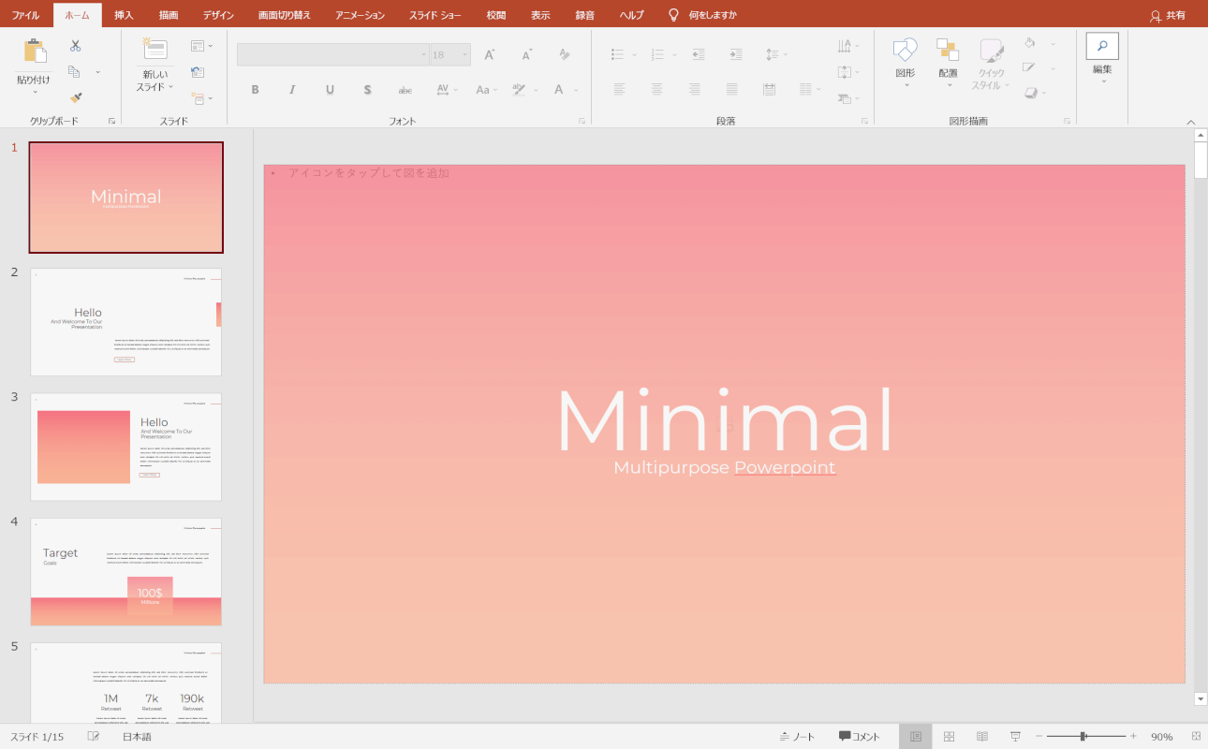The width and height of the screenshot is (1208, 749).
Task: Click the Editing search icon
Action: [1102, 47]
